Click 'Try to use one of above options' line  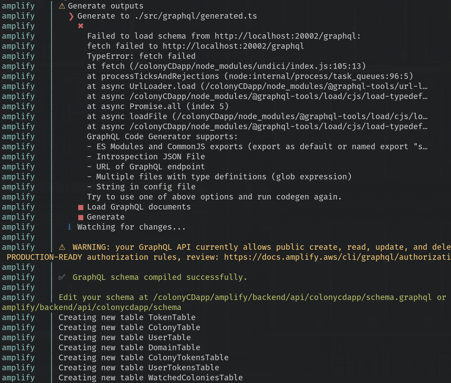(214, 197)
